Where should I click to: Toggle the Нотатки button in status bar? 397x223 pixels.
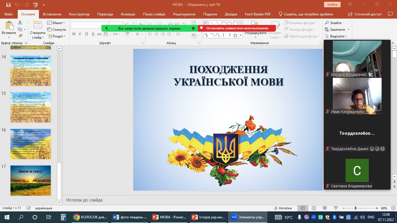tap(283, 208)
